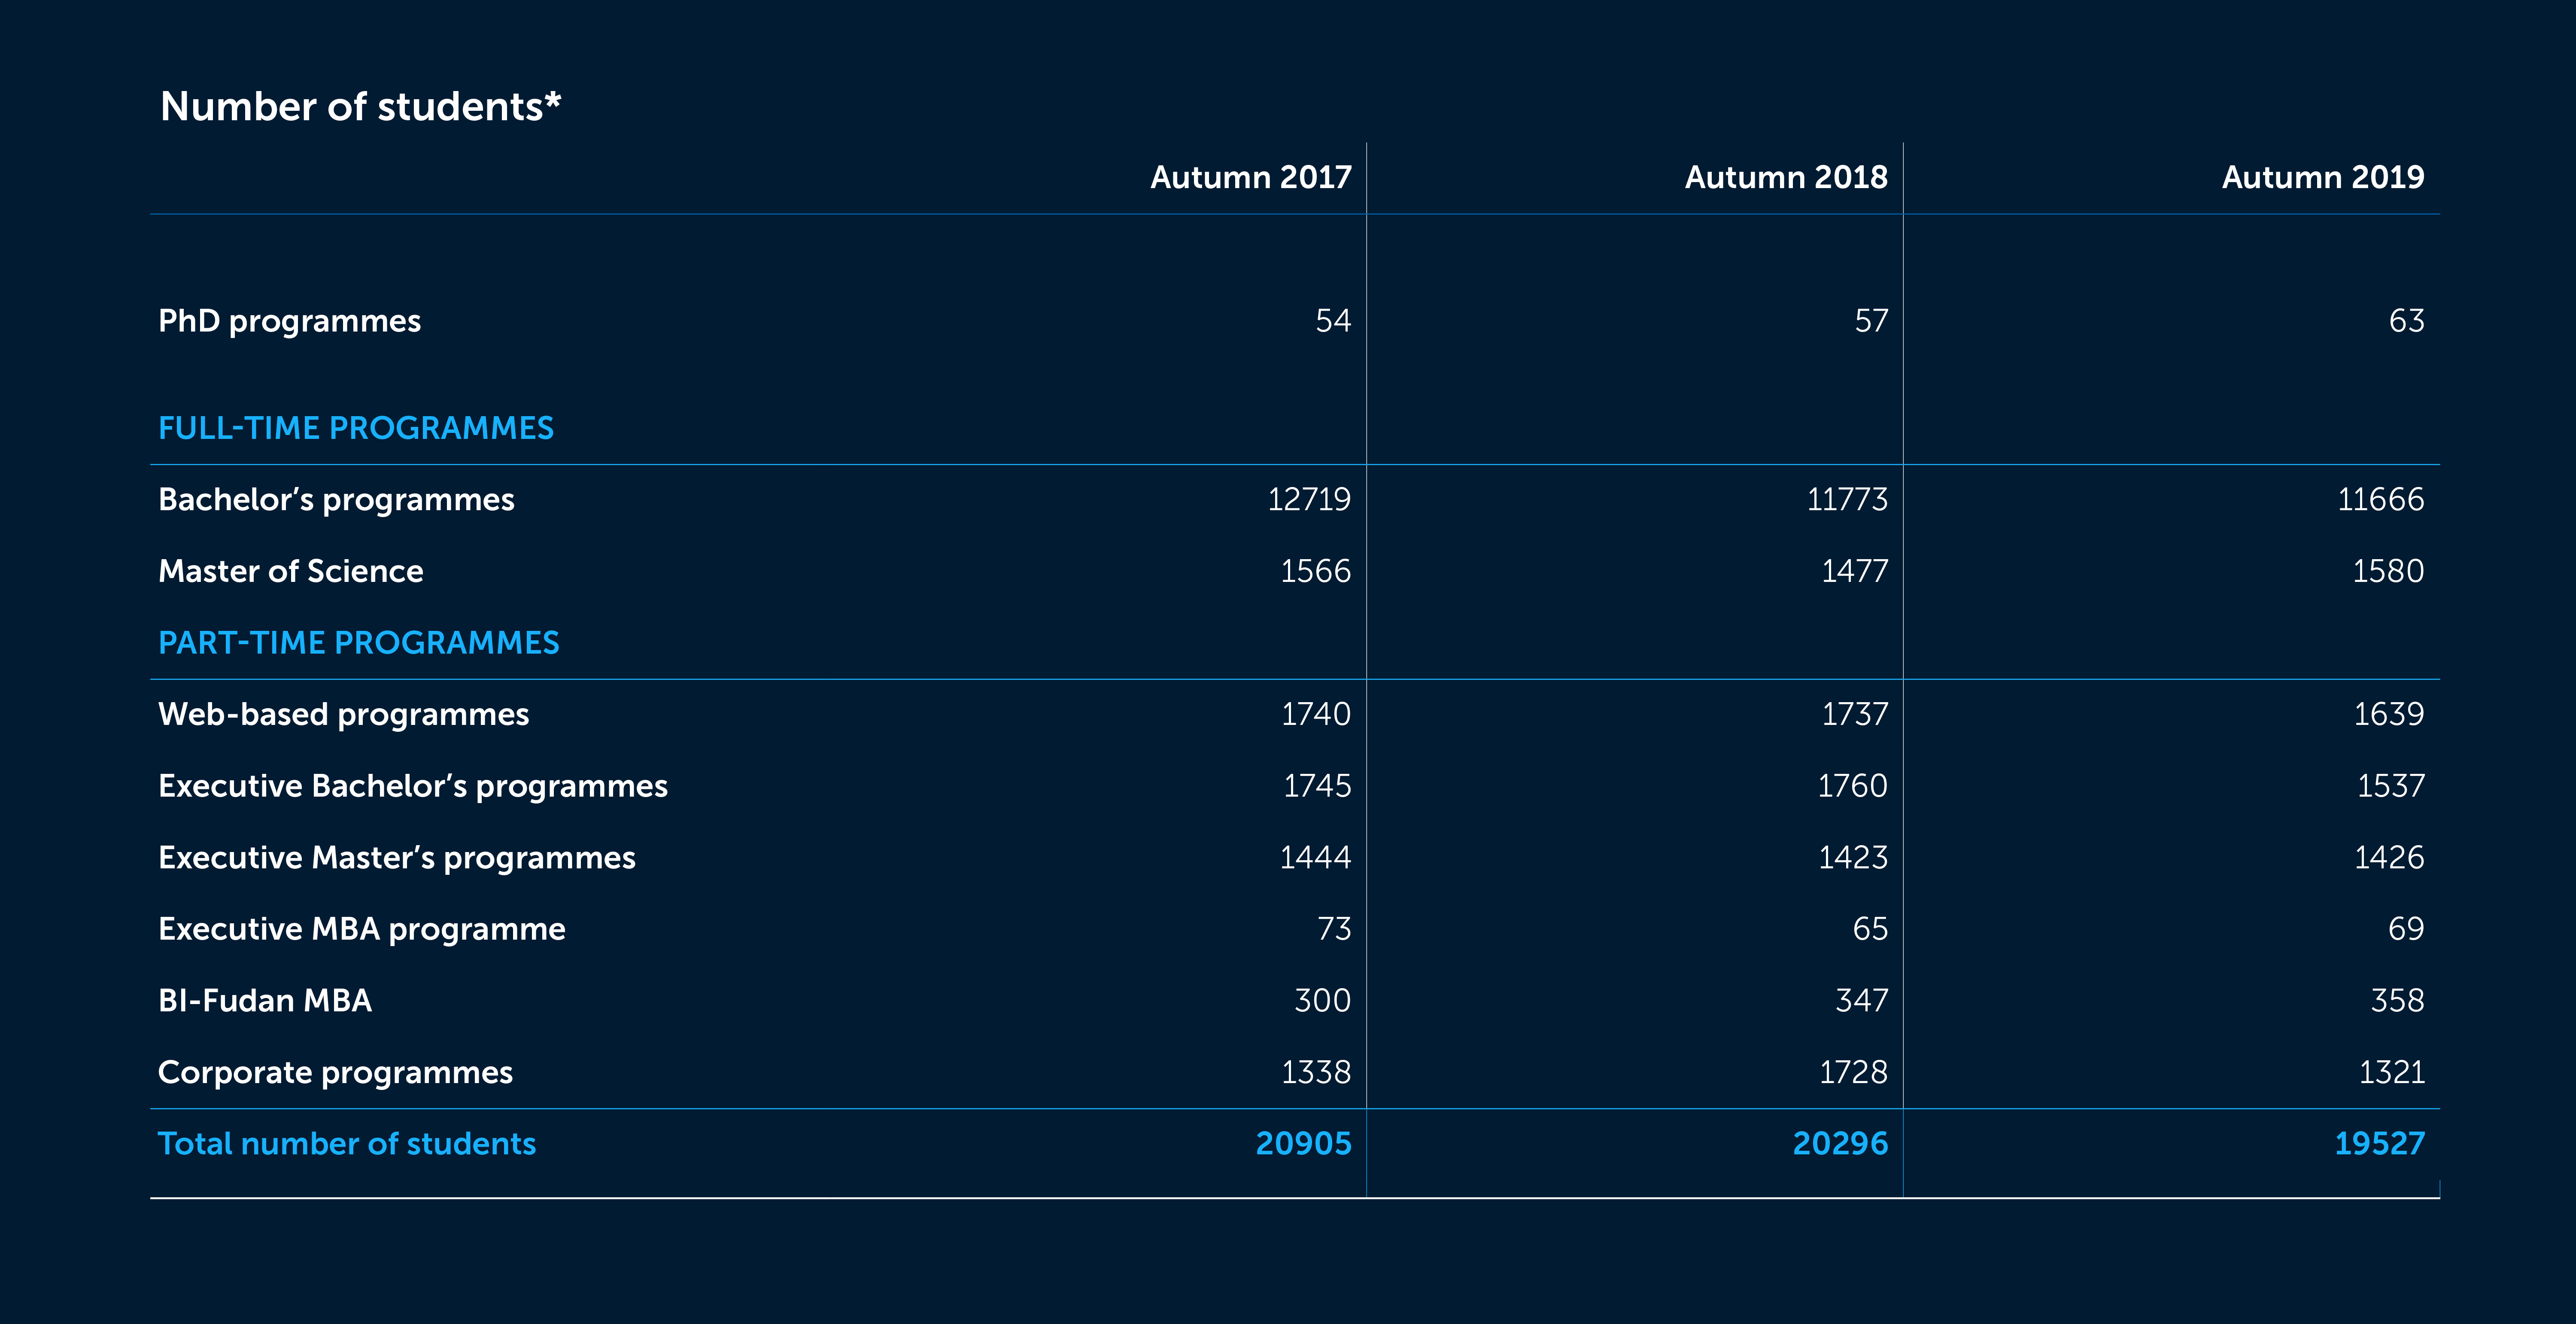
Task: Click the 'BI-Fudan MBA' row label
Action: 265,1001
